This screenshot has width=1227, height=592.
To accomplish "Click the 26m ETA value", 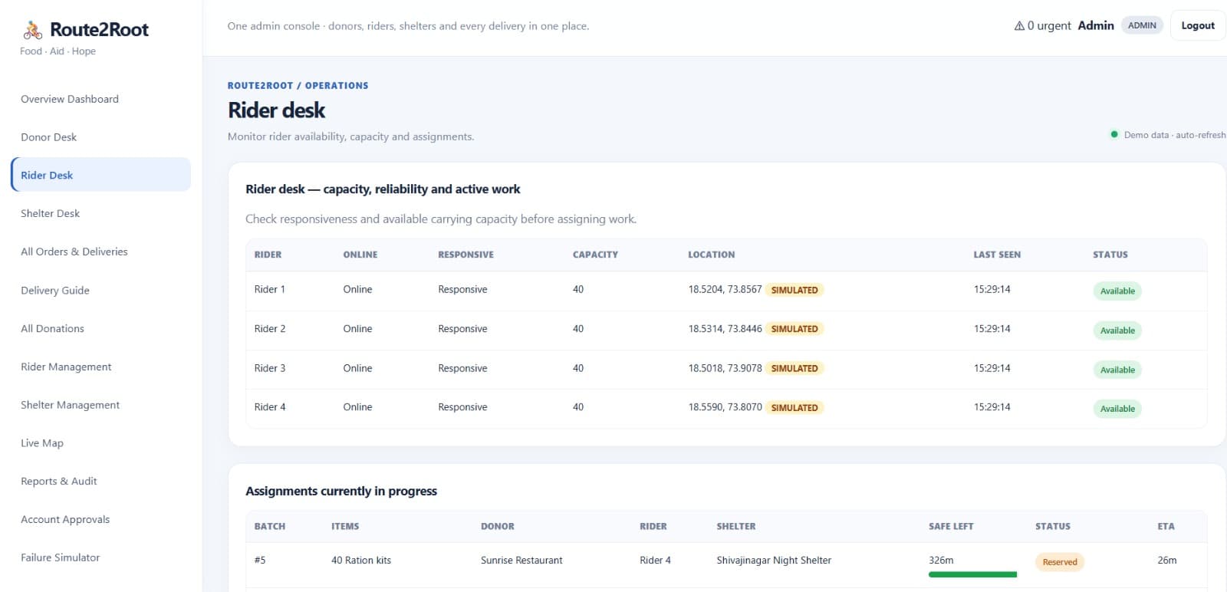I will pos(1167,561).
